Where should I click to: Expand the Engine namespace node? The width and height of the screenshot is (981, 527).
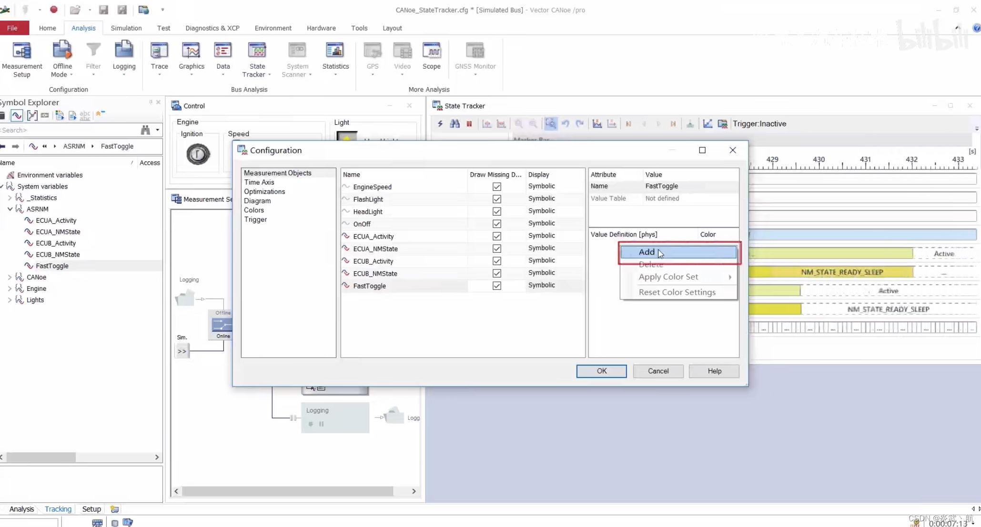pyautogui.click(x=10, y=288)
